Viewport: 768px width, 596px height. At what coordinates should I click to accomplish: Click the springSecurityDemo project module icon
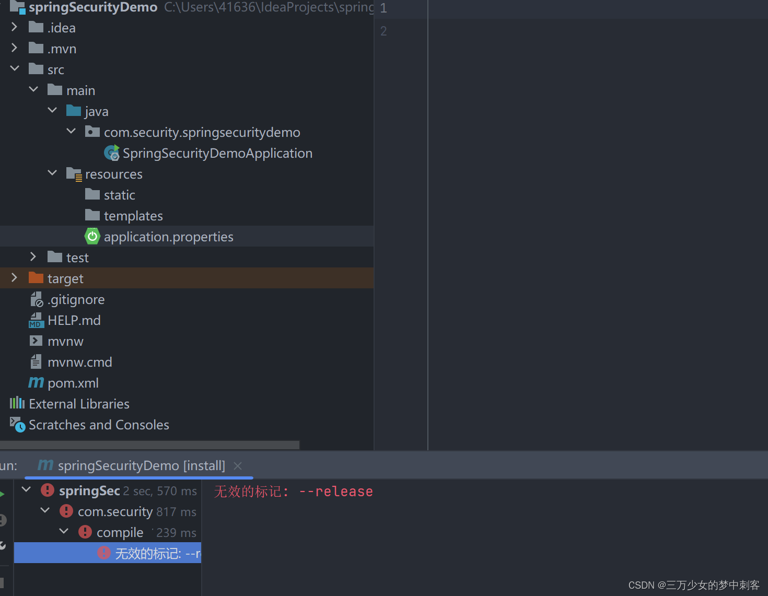[x=18, y=7]
